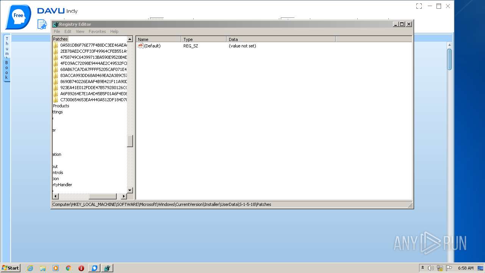Click the tree pane vertical scrollbar thumb
This screenshot has width=485, height=273.
point(130,141)
